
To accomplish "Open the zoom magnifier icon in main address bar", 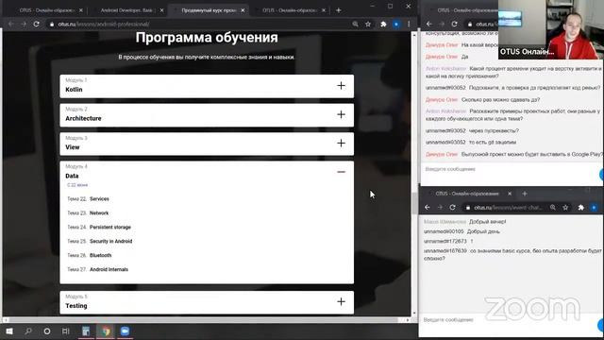I will pos(355,24).
